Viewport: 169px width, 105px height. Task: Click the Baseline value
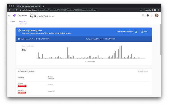[50, 85]
